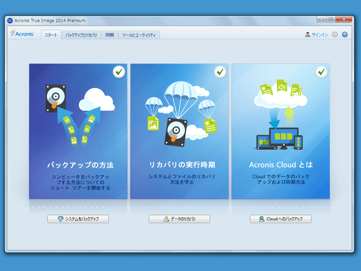361x271 pixels.
Task: Click the サインイン link
Action: coord(320,34)
